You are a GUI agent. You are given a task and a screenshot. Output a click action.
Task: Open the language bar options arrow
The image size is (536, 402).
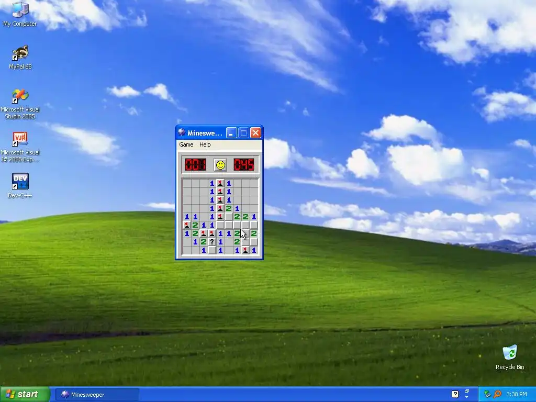[466, 397]
